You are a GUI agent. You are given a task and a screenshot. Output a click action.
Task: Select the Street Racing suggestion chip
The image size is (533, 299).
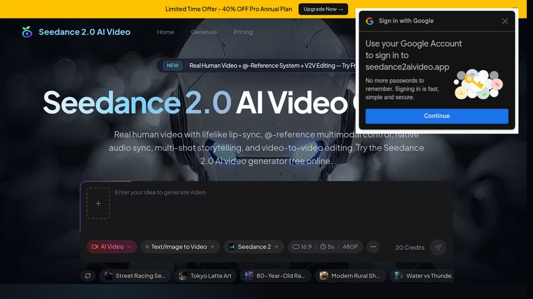(x=135, y=276)
